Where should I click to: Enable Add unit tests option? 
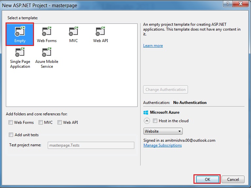[11, 135]
